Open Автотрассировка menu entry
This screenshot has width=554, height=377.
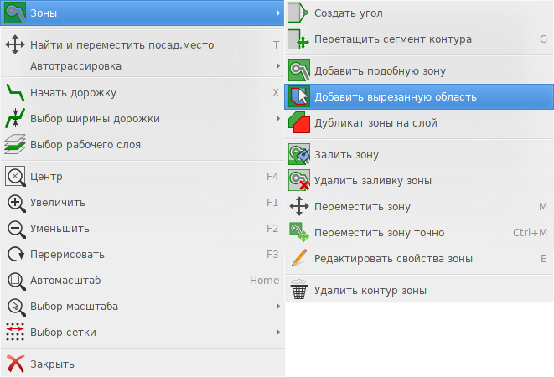point(142,65)
